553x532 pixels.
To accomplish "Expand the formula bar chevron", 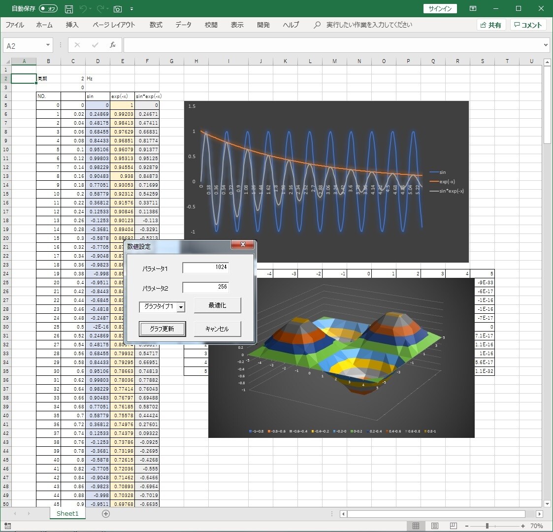I will pyautogui.click(x=546, y=45).
